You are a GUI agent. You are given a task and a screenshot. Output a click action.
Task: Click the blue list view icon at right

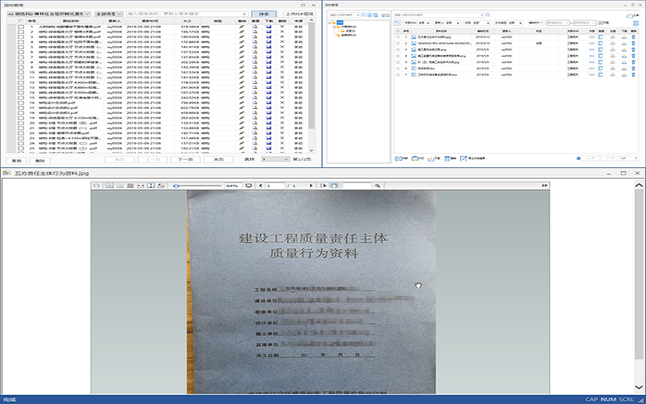coord(636,23)
